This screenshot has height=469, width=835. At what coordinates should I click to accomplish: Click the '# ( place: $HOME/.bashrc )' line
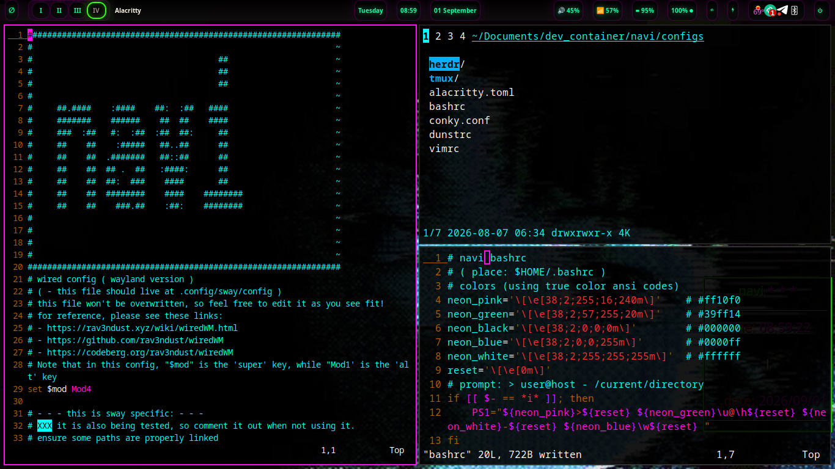point(526,272)
